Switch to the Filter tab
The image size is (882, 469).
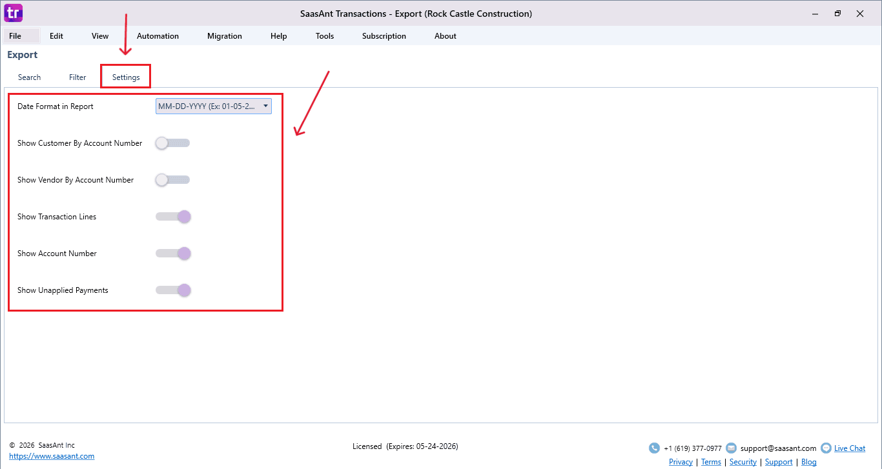tap(77, 77)
